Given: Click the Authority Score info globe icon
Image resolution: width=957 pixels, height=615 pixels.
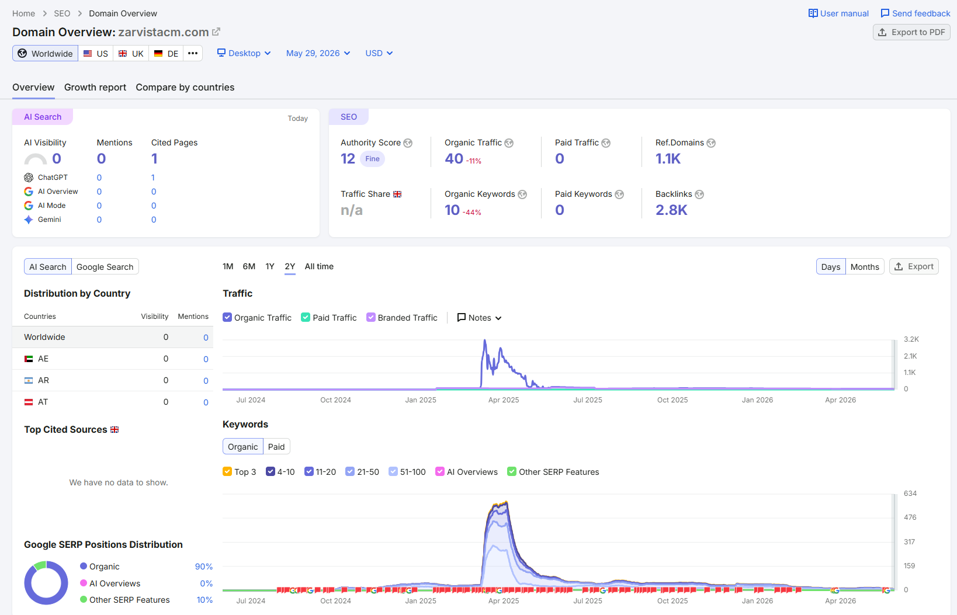Looking at the screenshot, I should tap(408, 143).
